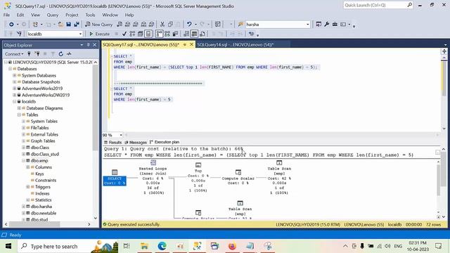Screen dimensions: 450x253
Task: Toggle Results to File mode
Action: [x=202, y=34]
